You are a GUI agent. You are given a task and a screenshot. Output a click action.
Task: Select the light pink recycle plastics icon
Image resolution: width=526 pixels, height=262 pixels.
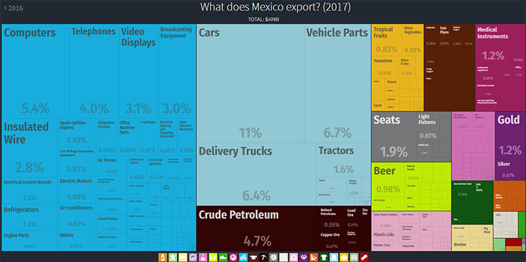(x=294, y=257)
